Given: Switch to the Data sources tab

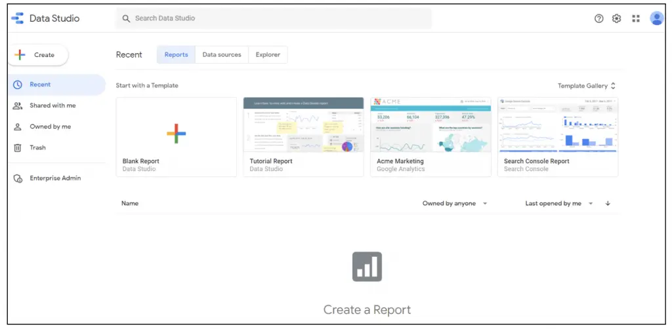Looking at the screenshot, I should coord(221,55).
